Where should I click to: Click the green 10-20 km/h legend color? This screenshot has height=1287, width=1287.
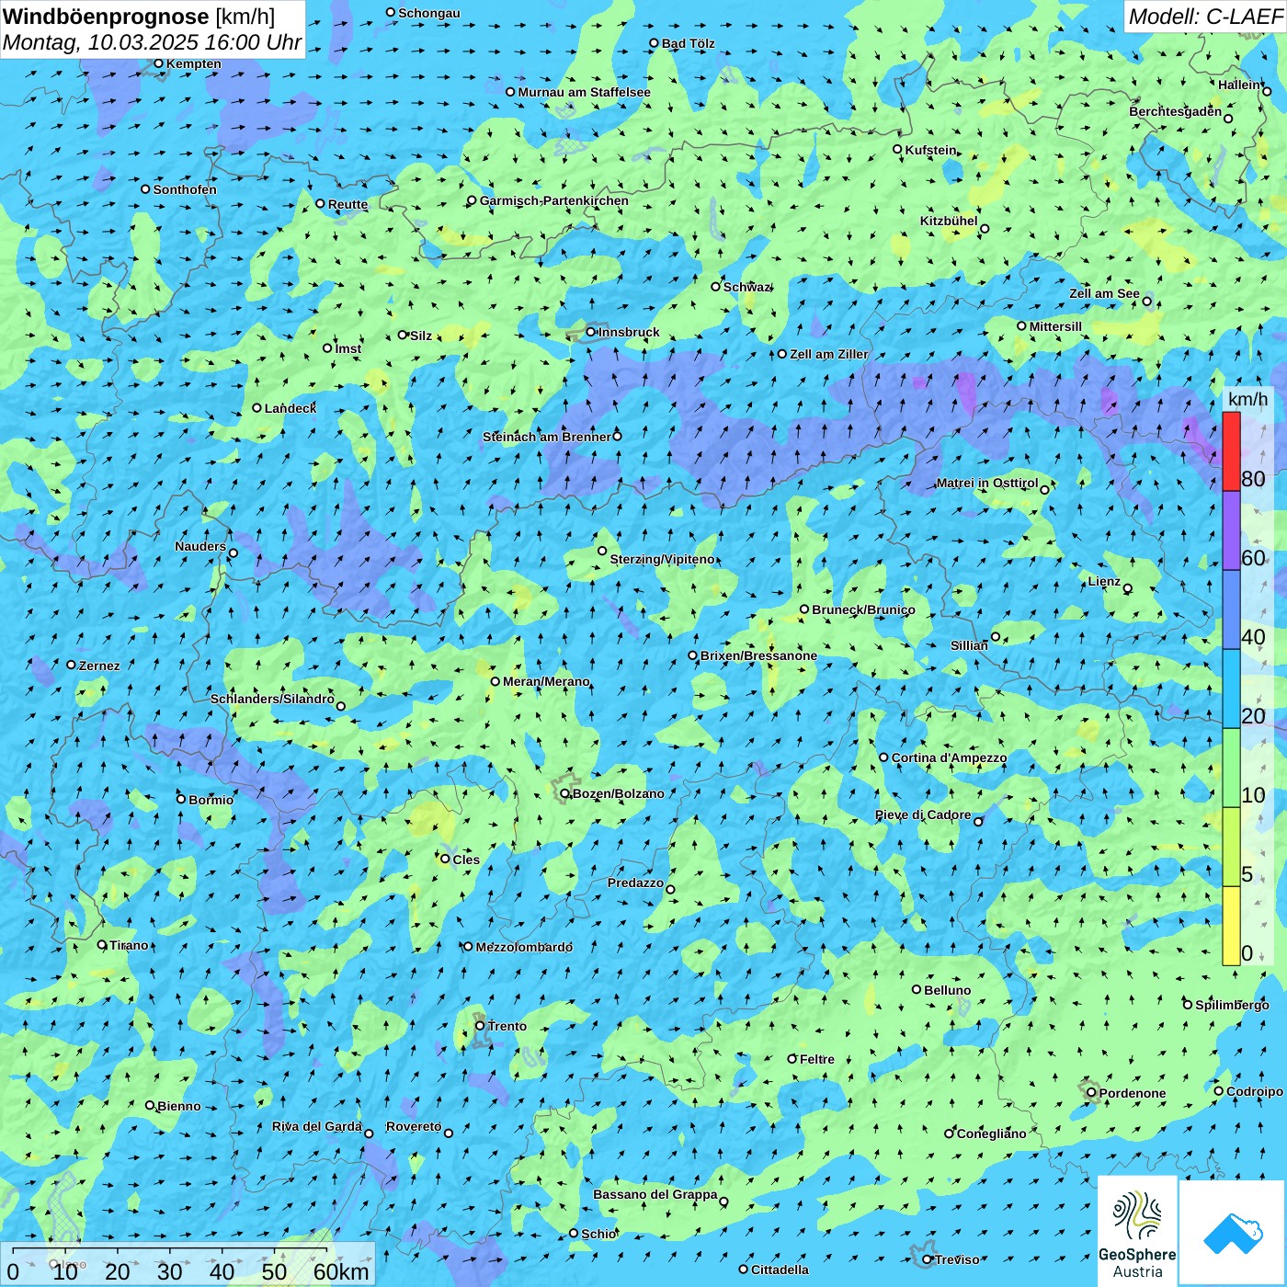[1231, 768]
